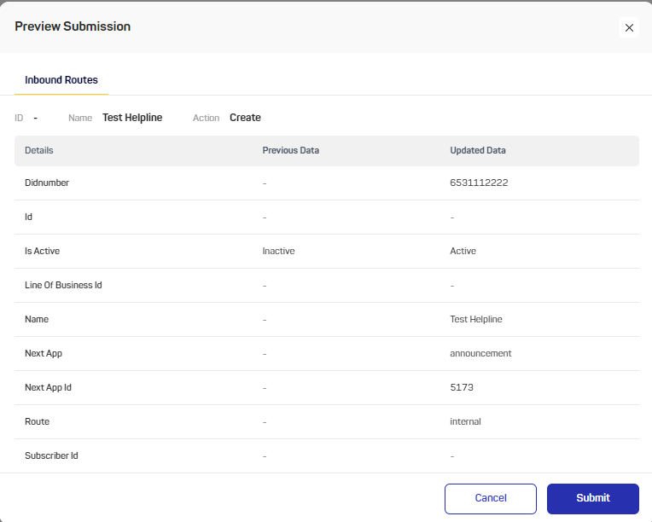
Task: Click the 'Create' action value
Action: [x=245, y=118]
